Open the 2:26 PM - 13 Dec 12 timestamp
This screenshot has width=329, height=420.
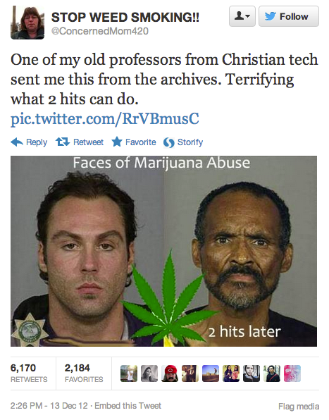(x=49, y=406)
